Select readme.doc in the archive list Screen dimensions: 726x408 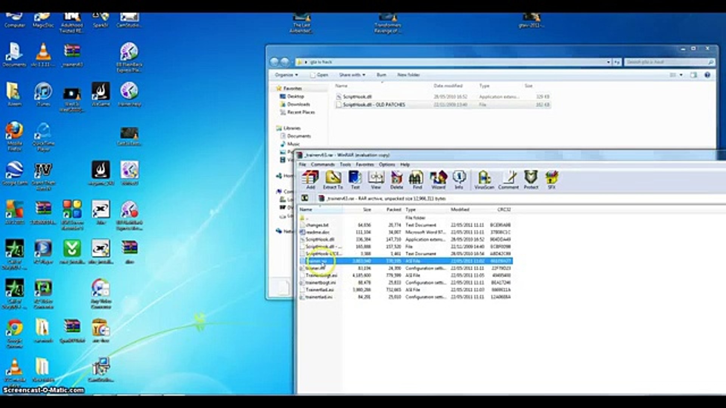click(x=405, y=232)
